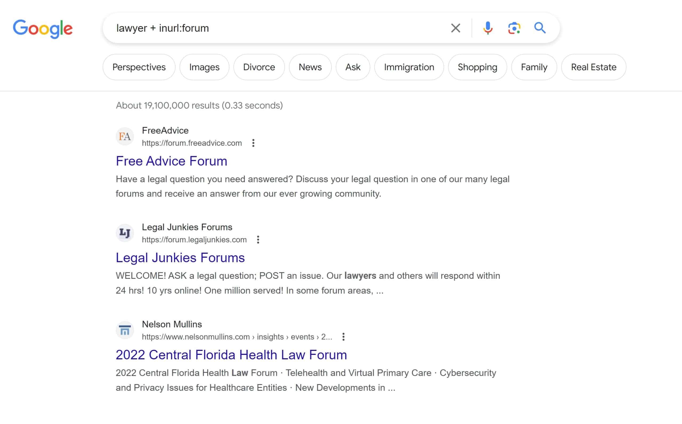This screenshot has width=682, height=424.
Task: Open Legal Junkies result options menu
Action: point(258,240)
